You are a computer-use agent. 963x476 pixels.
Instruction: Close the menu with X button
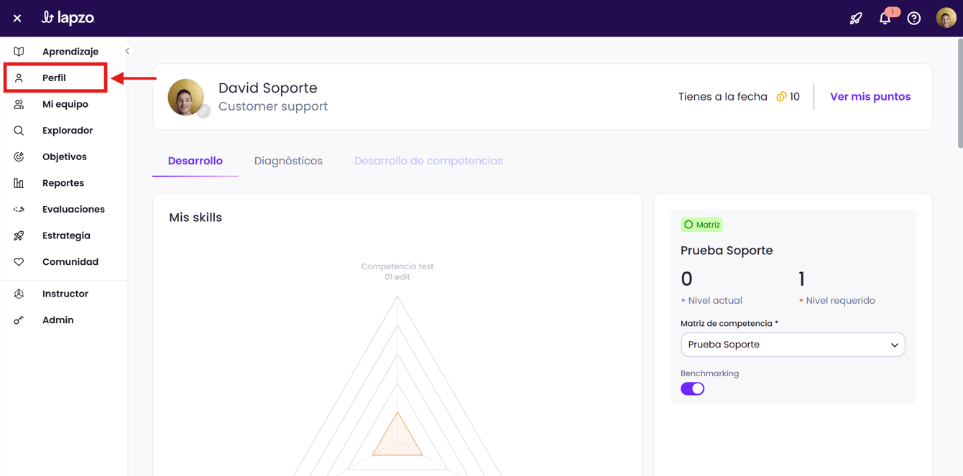click(x=17, y=19)
